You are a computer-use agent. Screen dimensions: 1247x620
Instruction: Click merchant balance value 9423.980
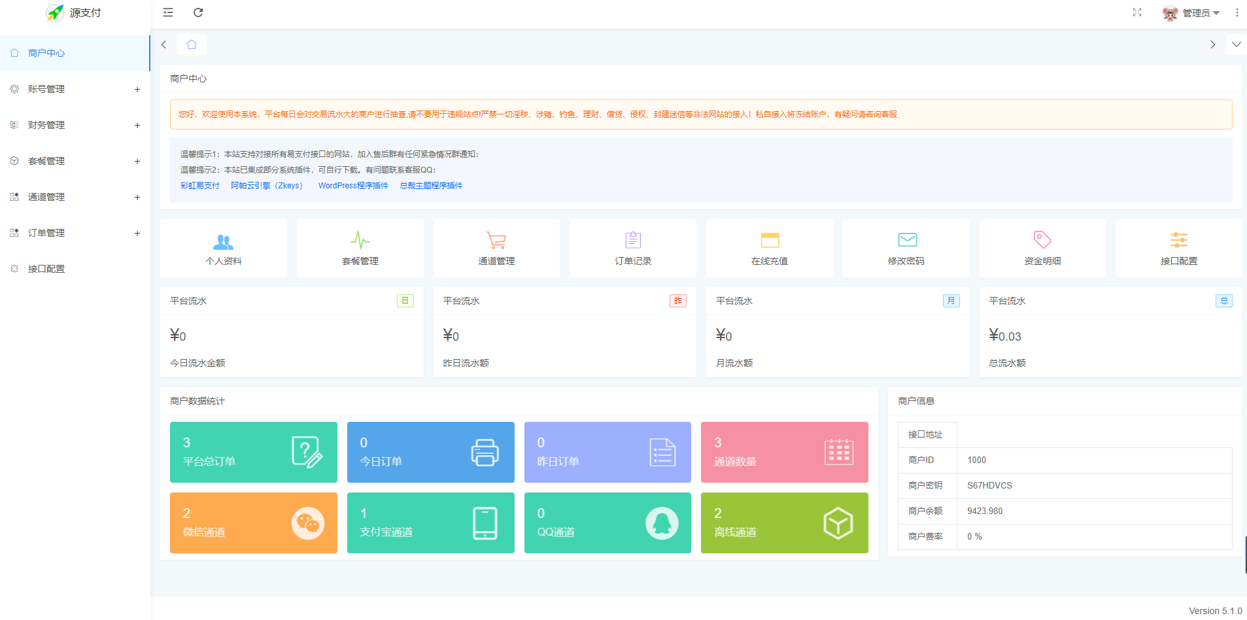tap(985, 511)
